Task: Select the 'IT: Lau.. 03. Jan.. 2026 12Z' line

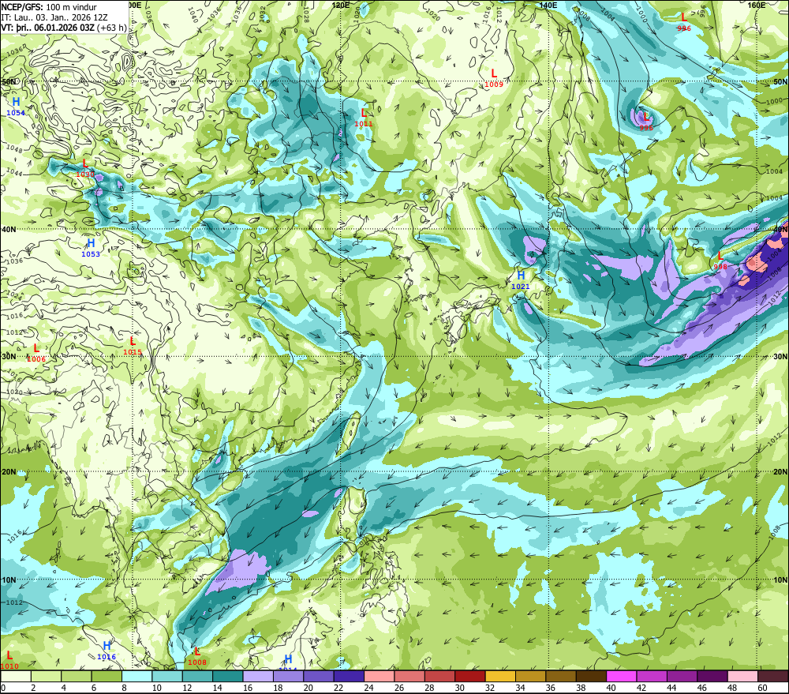Action: [x=54, y=17]
